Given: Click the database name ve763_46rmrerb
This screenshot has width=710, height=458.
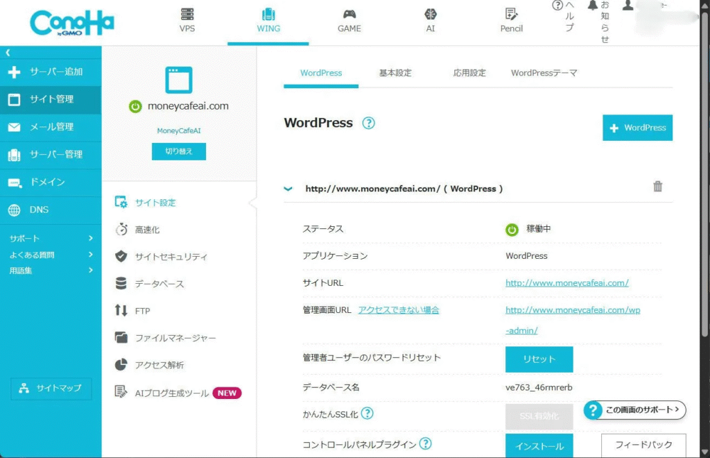Looking at the screenshot, I should (x=539, y=387).
